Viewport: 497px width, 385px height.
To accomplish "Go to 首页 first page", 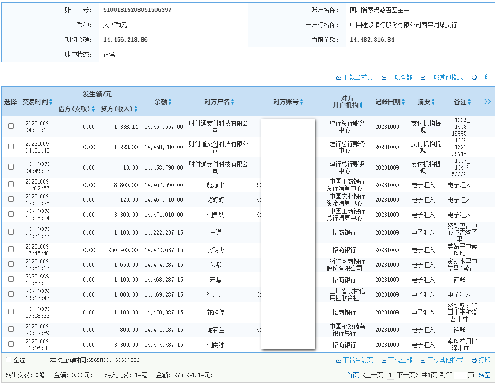I will pyautogui.click(x=353, y=375).
